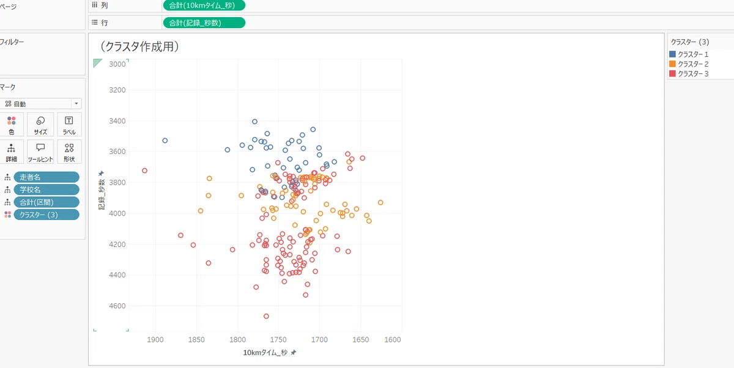Open the ツールヒント (Tooltip) marks card

[x=40, y=152]
